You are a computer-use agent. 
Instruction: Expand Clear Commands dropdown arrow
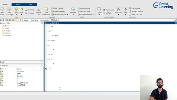pyautogui.click(x=94, y=15)
